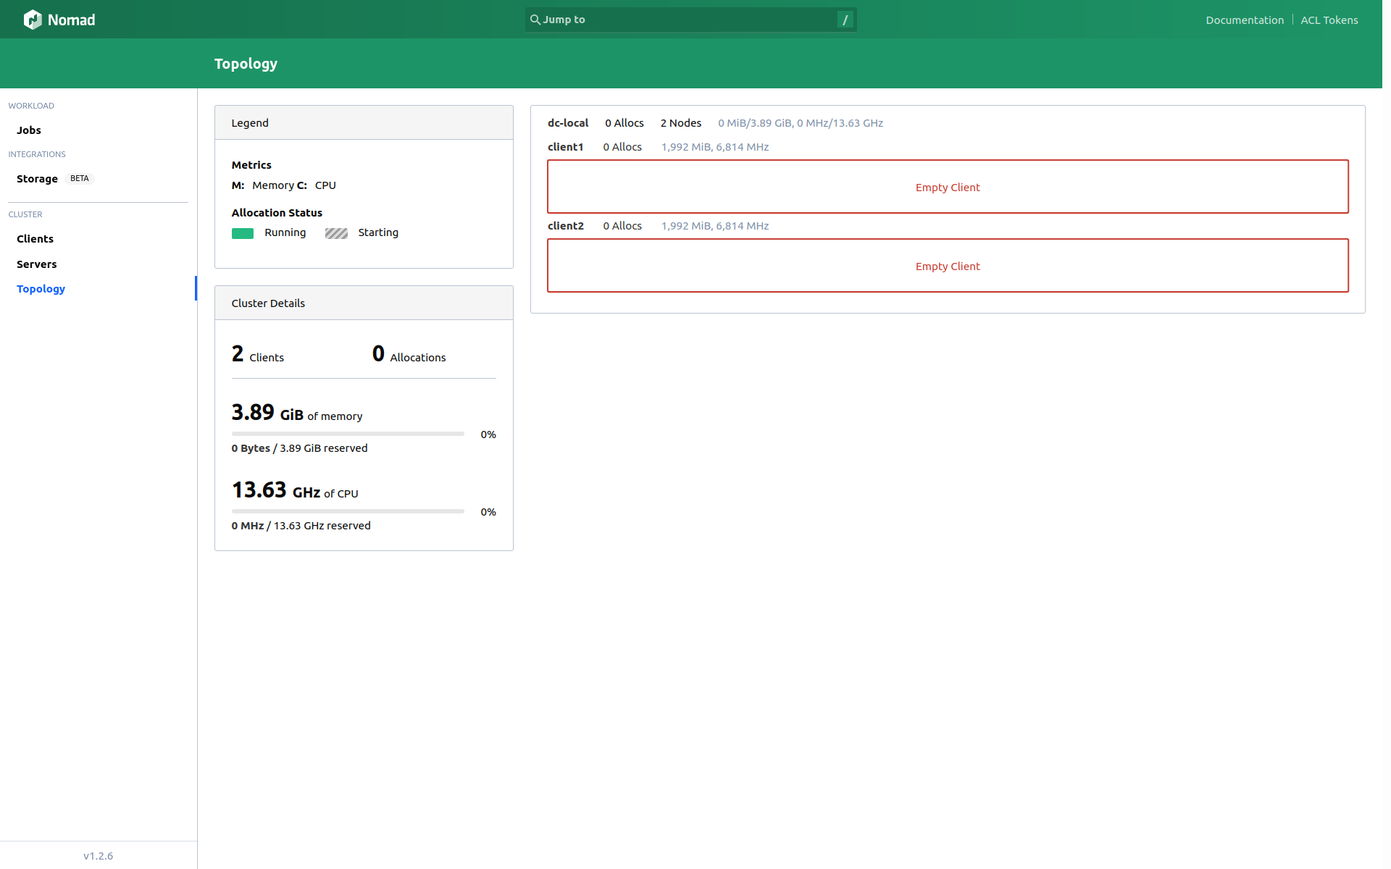Click the search magnifier icon
This screenshot has height=869, width=1391.
(x=535, y=20)
